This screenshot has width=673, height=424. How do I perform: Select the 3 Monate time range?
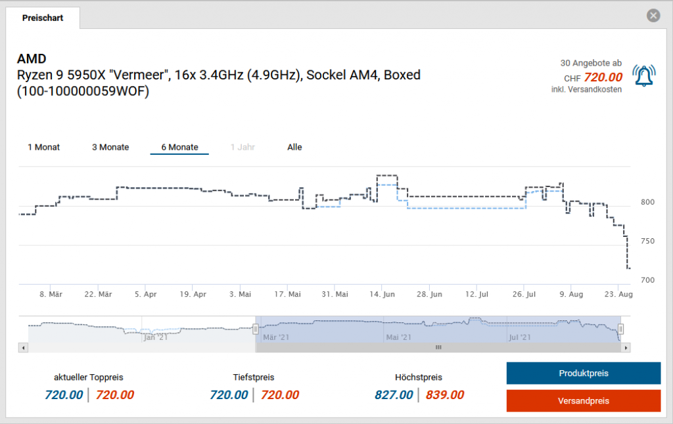(110, 147)
